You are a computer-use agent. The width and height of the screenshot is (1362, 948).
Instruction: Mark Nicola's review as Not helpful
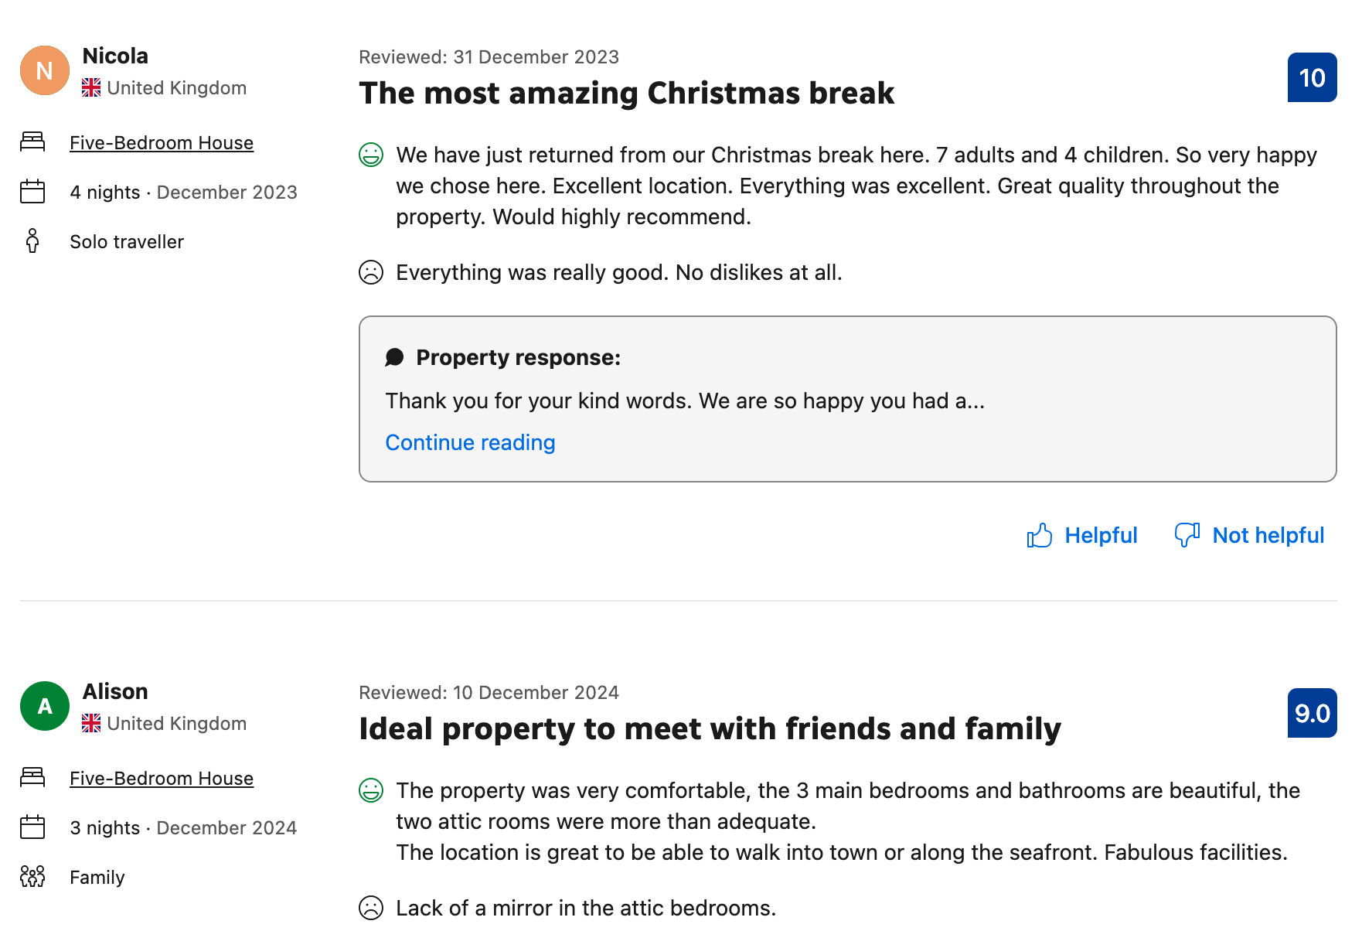coord(1268,535)
